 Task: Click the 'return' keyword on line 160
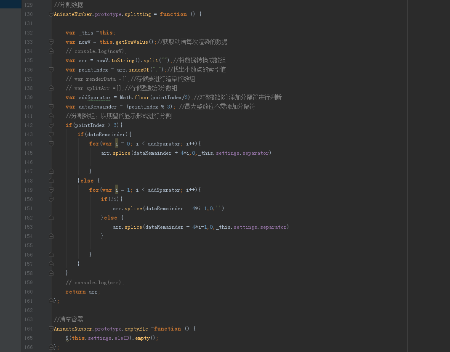pyautogui.click(x=75, y=292)
